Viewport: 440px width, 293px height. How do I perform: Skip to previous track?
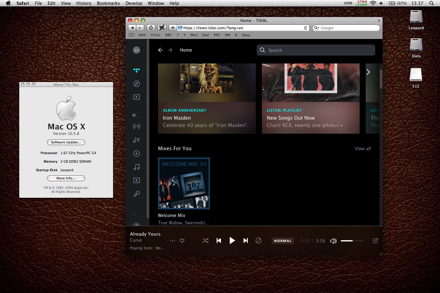point(219,241)
